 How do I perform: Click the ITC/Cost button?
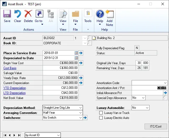pyautogui.click(x=156, y=126)
